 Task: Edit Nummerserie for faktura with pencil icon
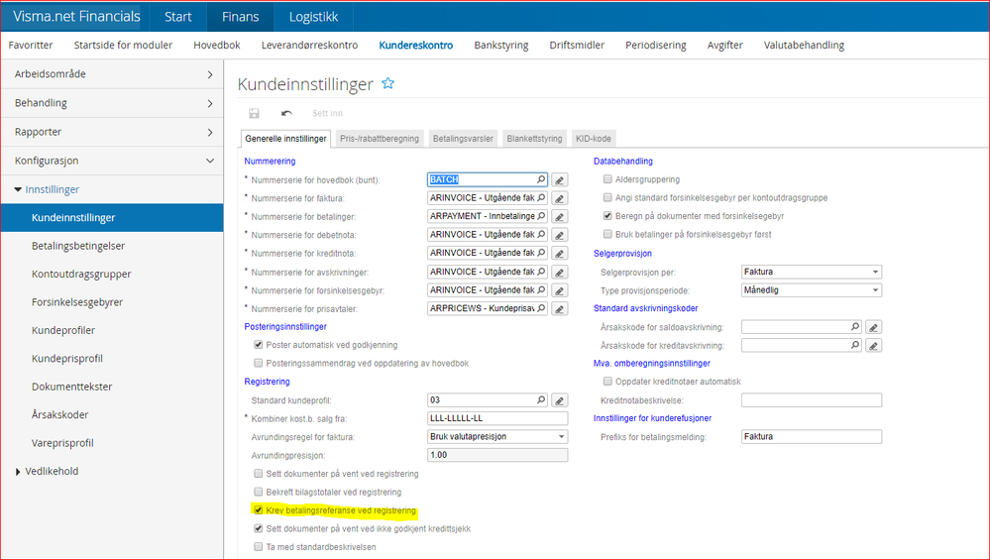559,198
